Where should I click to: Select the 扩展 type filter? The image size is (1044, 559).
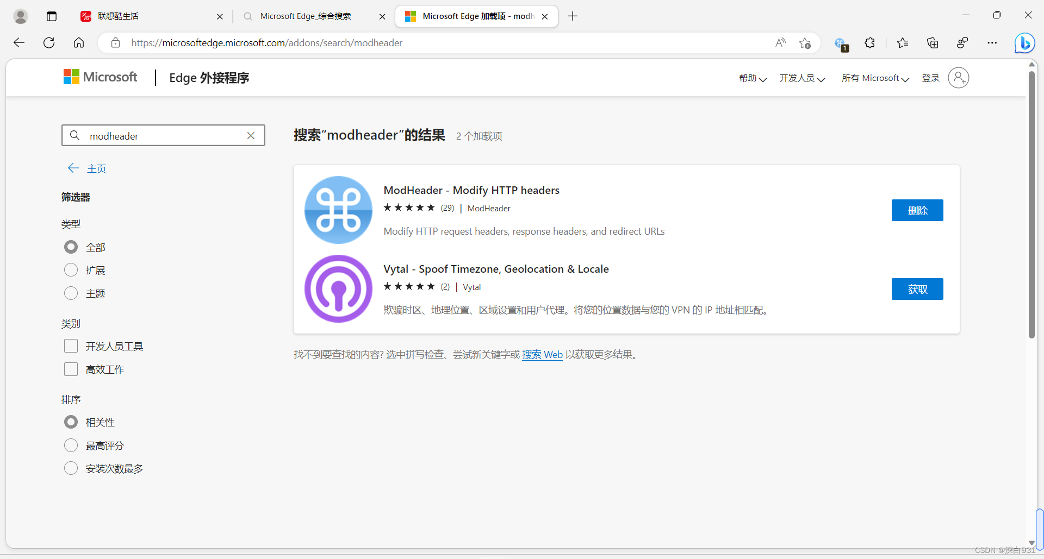pyautogui.click(x=71, y=270)
